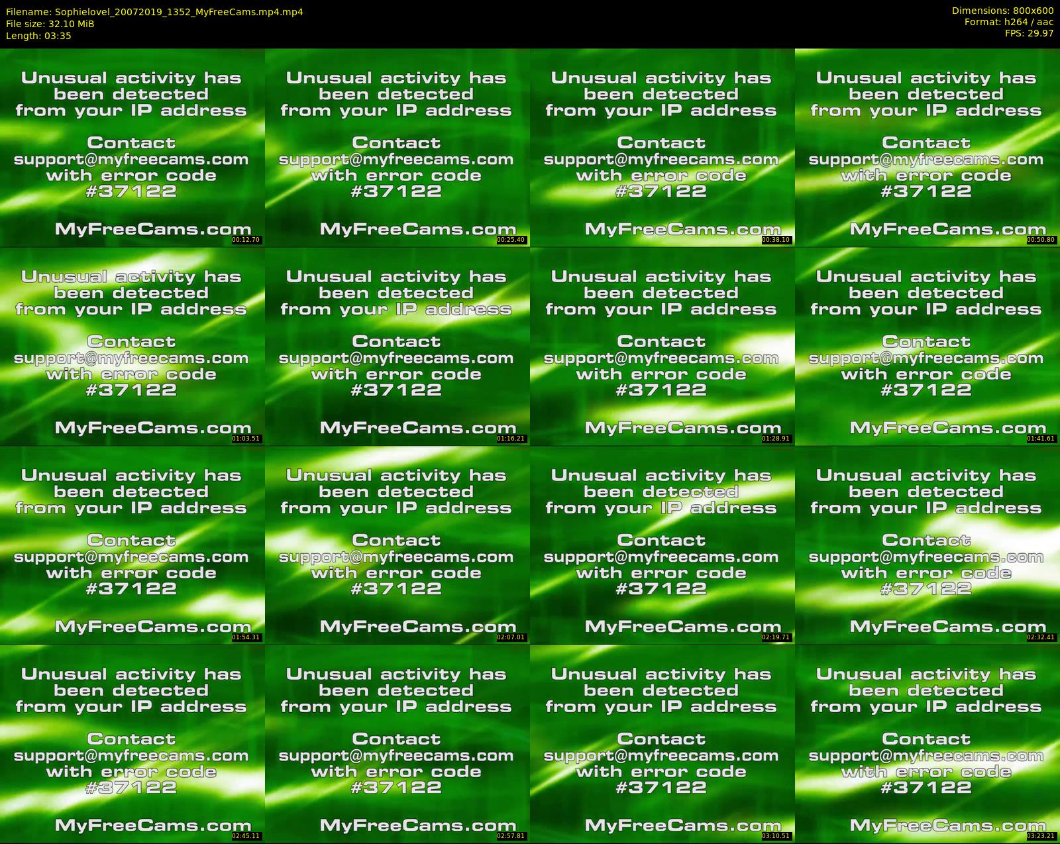Click the 'Length: 03:35' text
The width and height of the screenshot is (1060, 844).
38,36
